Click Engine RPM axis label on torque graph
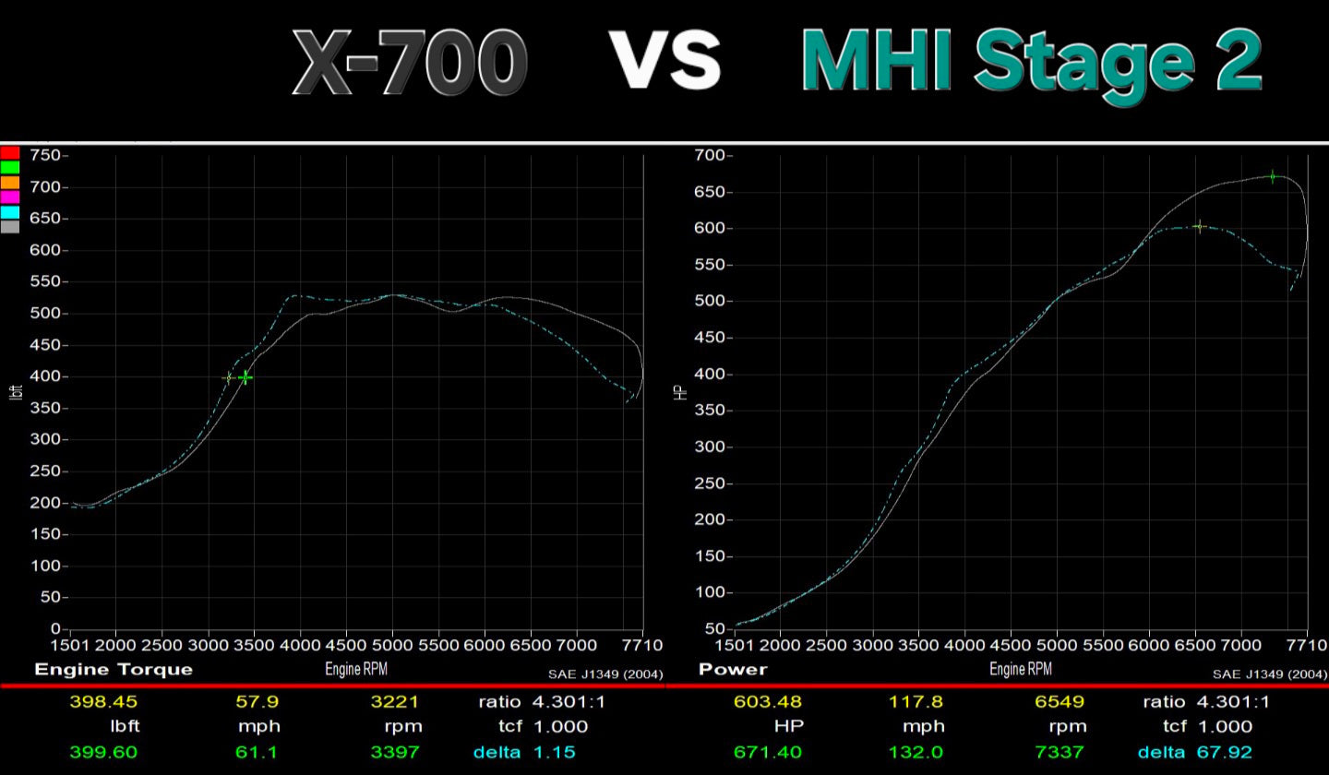This screenshot has width=1329, height=775. [356, 669]
